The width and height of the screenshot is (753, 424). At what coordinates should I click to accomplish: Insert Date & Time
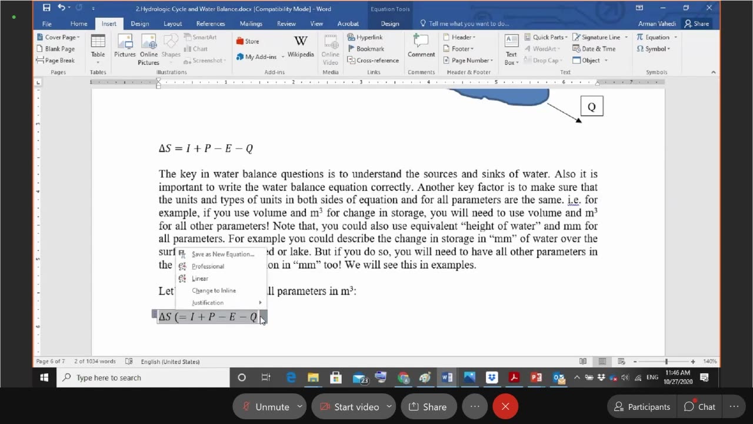[594, 49]
